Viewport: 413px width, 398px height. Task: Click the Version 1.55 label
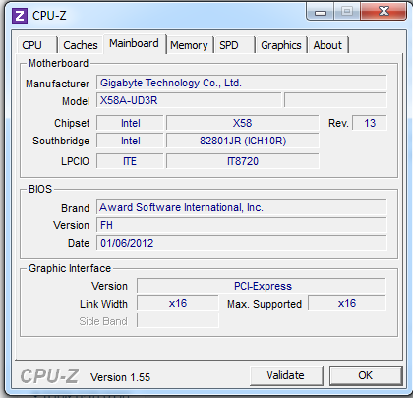point(121,377)
